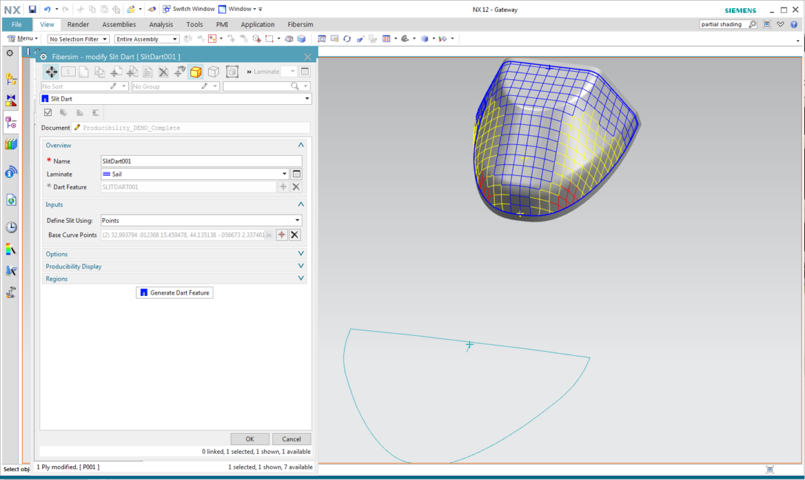Click the search magnifier beside partial shading
805x480 pixels.
(753, 24)
